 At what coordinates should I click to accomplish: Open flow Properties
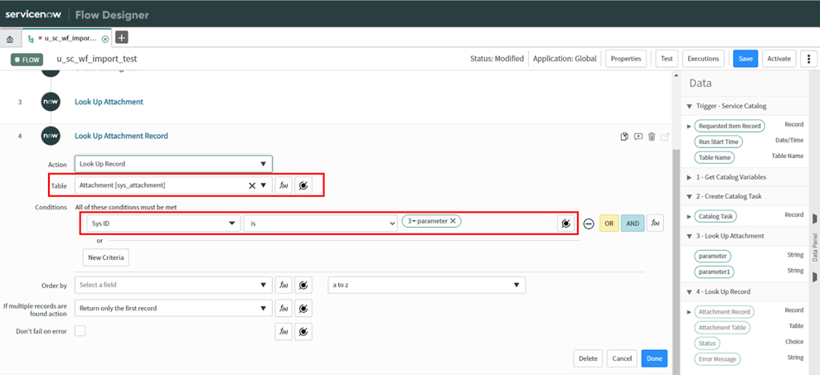(626, 59)
